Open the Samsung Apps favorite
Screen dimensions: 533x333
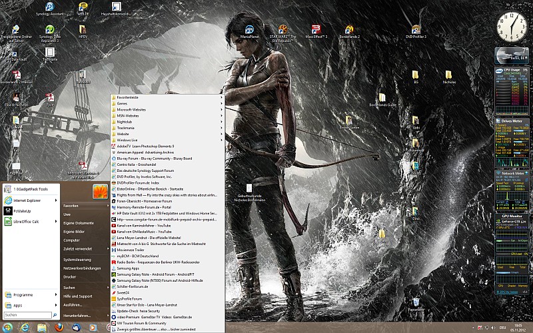pyautogui.click(x=167, y=268)
